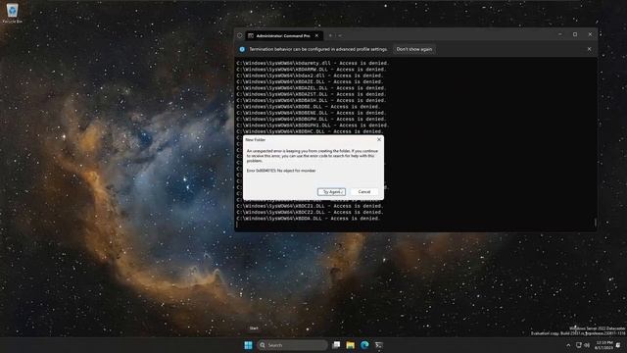Close the Administrator: Command Prompt tab
Image resolution: width=627 pixels, height=353 pixels.
point(316,35)
